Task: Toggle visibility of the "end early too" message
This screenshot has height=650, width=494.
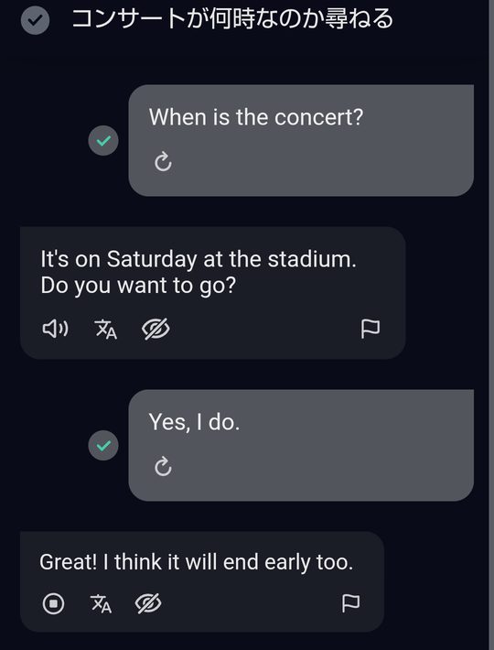Action: pyautogui.click(x=148, y=603)
